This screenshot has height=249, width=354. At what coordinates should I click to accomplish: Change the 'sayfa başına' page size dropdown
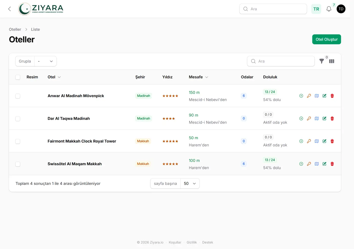(x=190, y=183)
